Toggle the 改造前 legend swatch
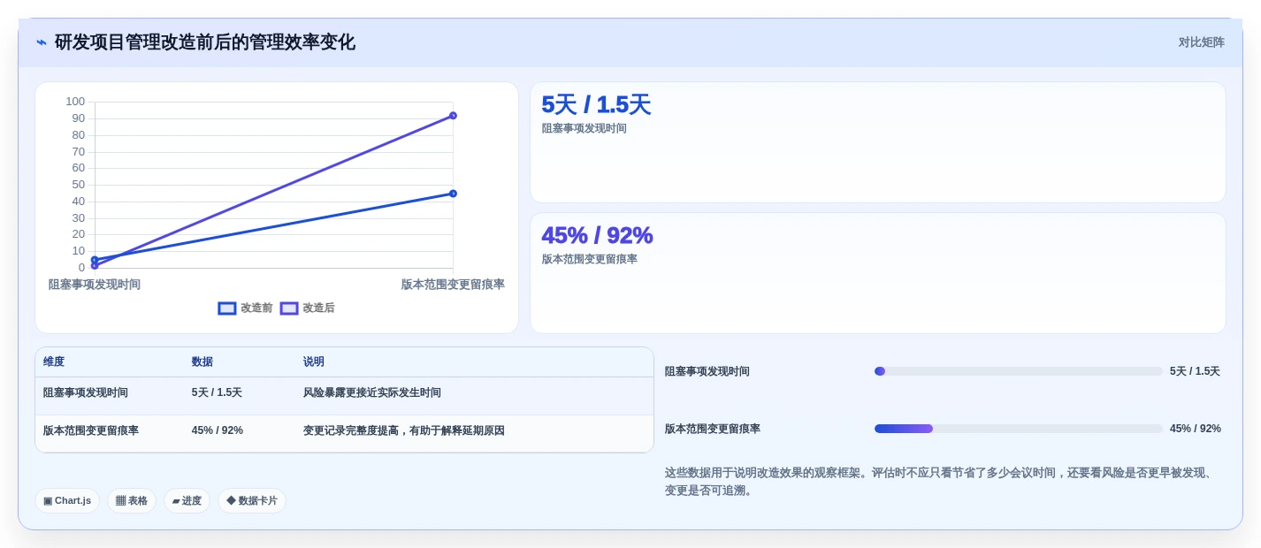Viewport: 1261px width, 548px height. tap(227, 308)
